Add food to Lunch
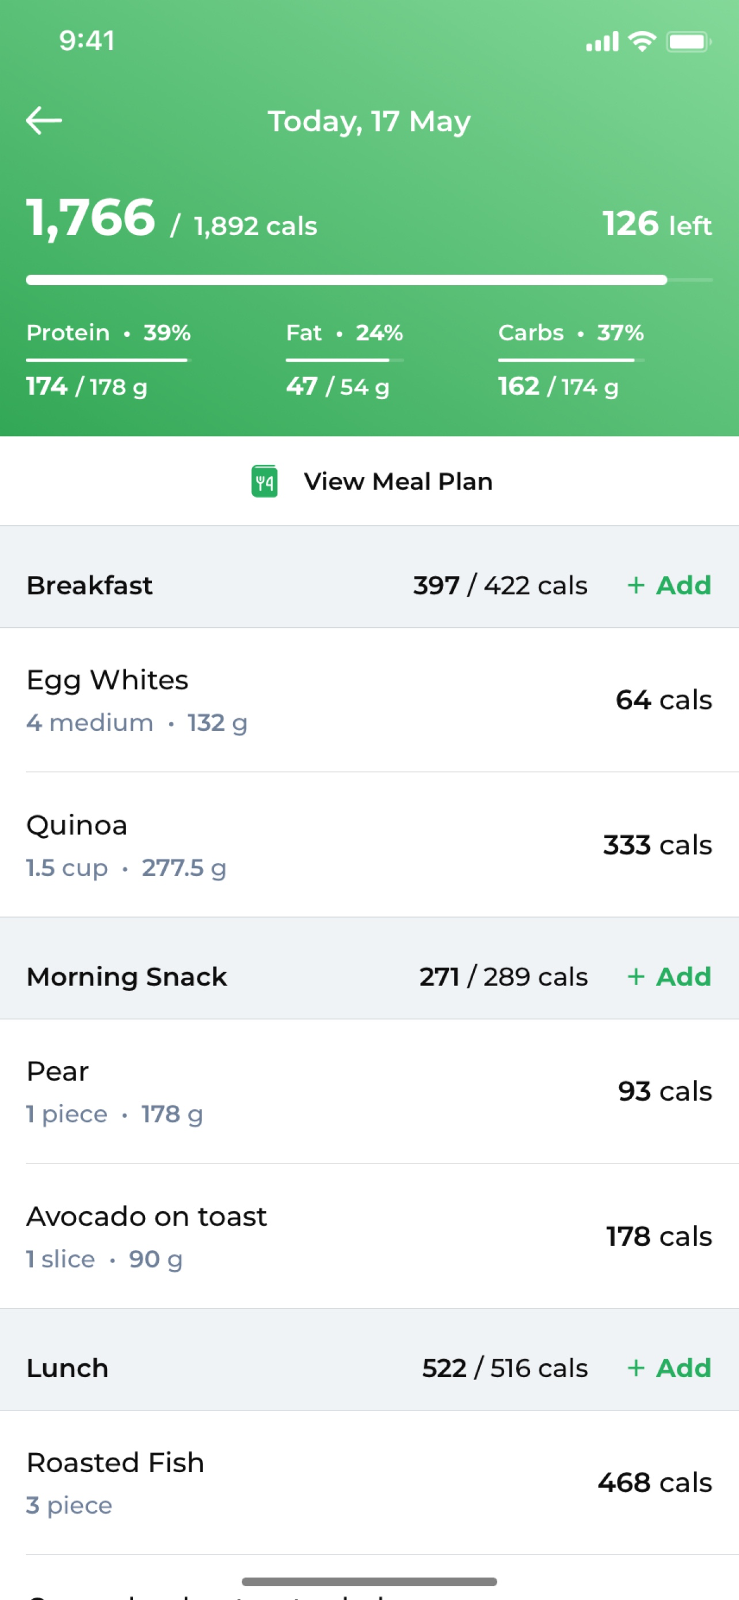Screen dimensions: 739x1600 tap(669, 1368)
